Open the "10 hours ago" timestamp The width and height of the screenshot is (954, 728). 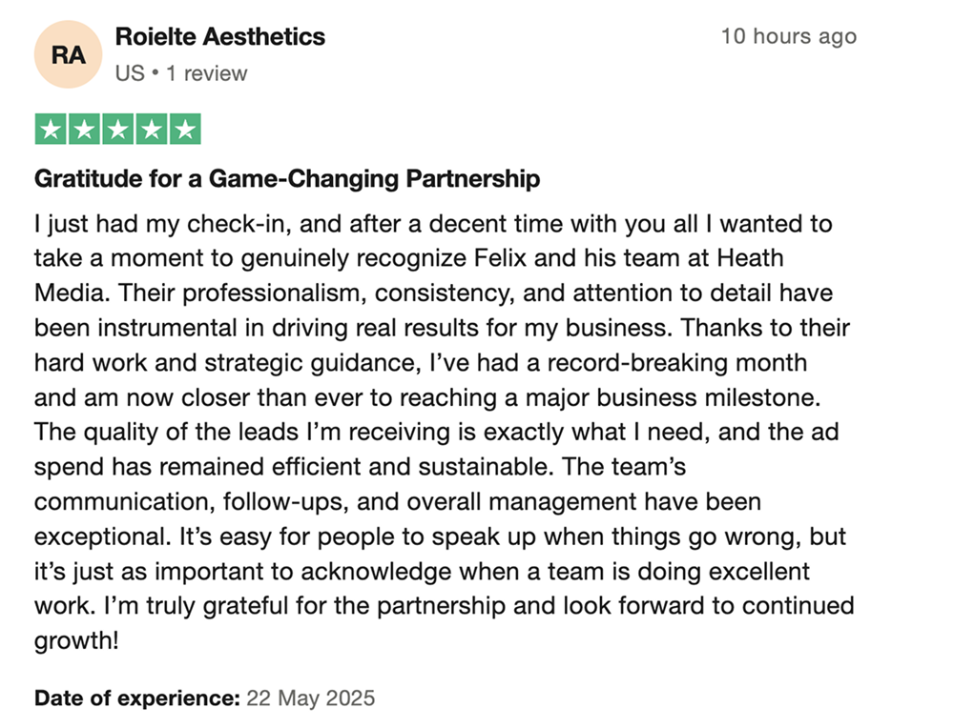click(789, 36)
